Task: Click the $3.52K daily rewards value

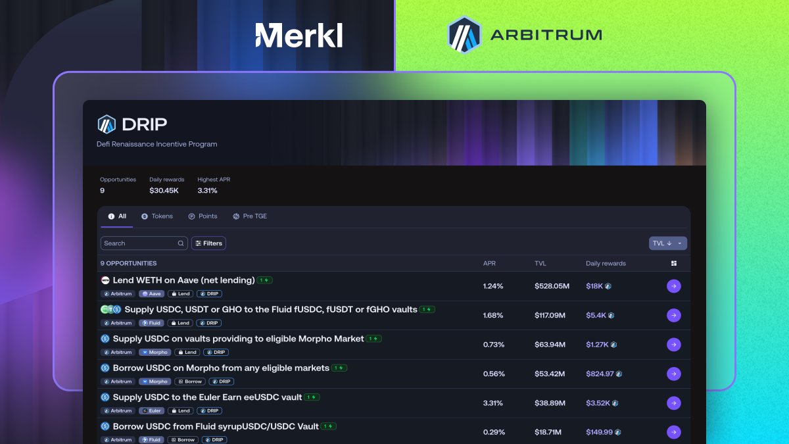Action: click(x=597, y=403)
